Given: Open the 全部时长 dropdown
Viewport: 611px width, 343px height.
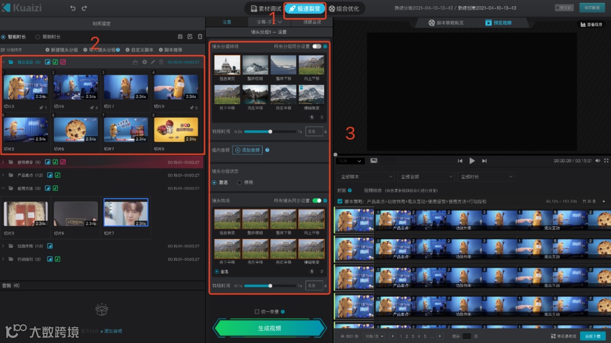Looking at the screenshot, I should tap(486, 177).
